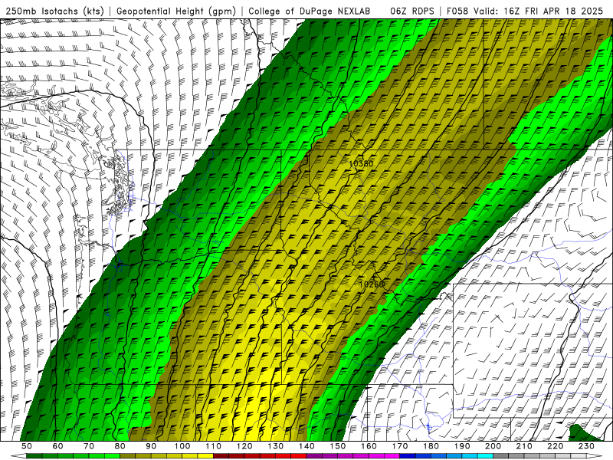Click the legend value 150
613x460 pixels.
pyautogui.click(x=338, y=446)
